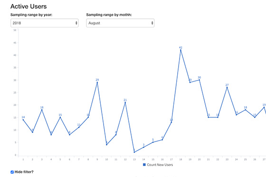Click the data point labeled 19 near right edge

click(x=264, y=107)
